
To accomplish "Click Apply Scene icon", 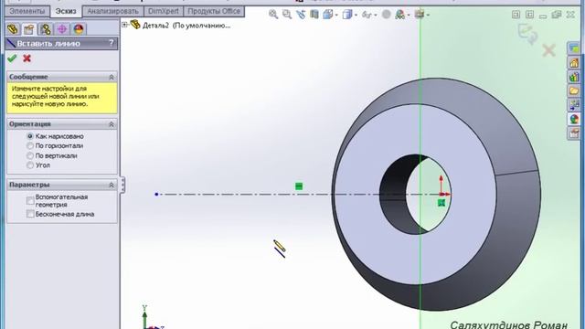I will (400, 15).
